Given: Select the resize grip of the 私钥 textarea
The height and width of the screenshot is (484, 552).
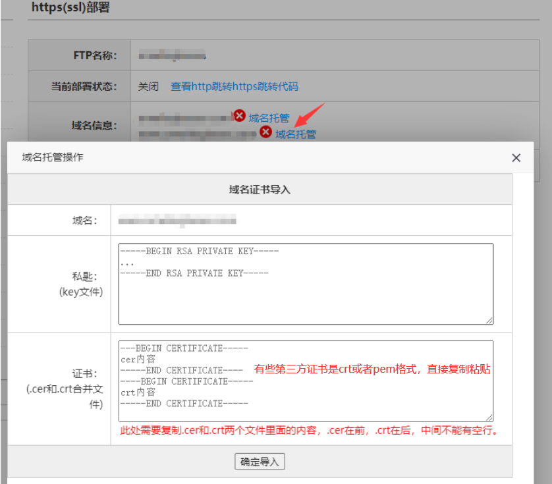Looking at the screenshot, I should click(x=490, y=320).
